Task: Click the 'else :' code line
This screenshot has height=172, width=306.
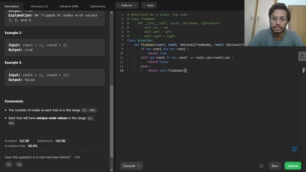Action: point(146,66)
